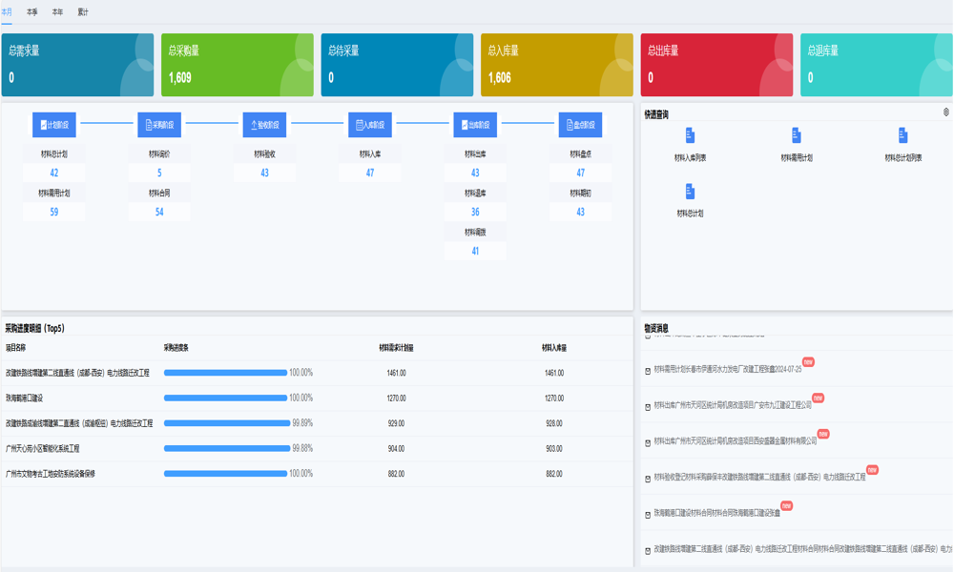The image size is (954, 572).
Task: Select the 累计 tab
Action: [83, 12]
